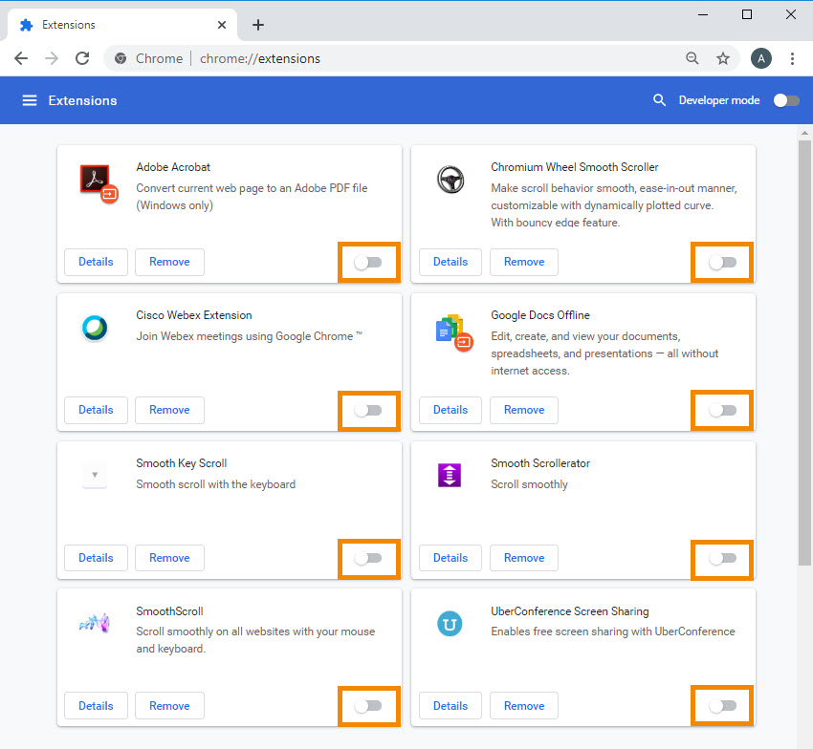The image size is (813, 749).
Task: Reload the page with the refresh icon
Action: (82, 58)
